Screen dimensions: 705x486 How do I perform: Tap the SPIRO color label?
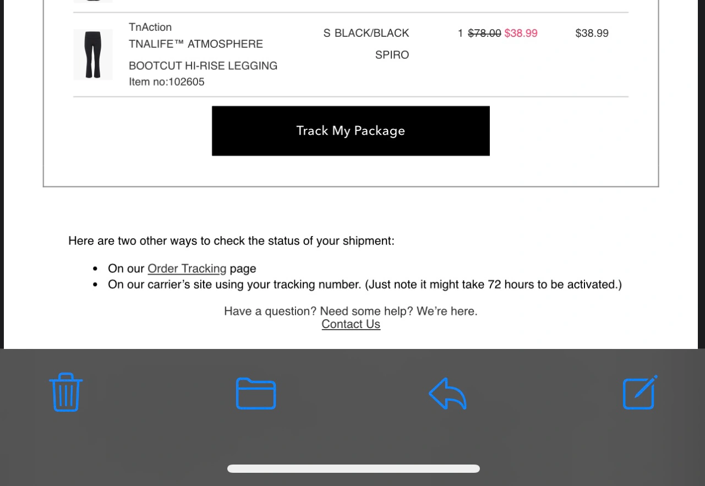click(x=392, y=55)
